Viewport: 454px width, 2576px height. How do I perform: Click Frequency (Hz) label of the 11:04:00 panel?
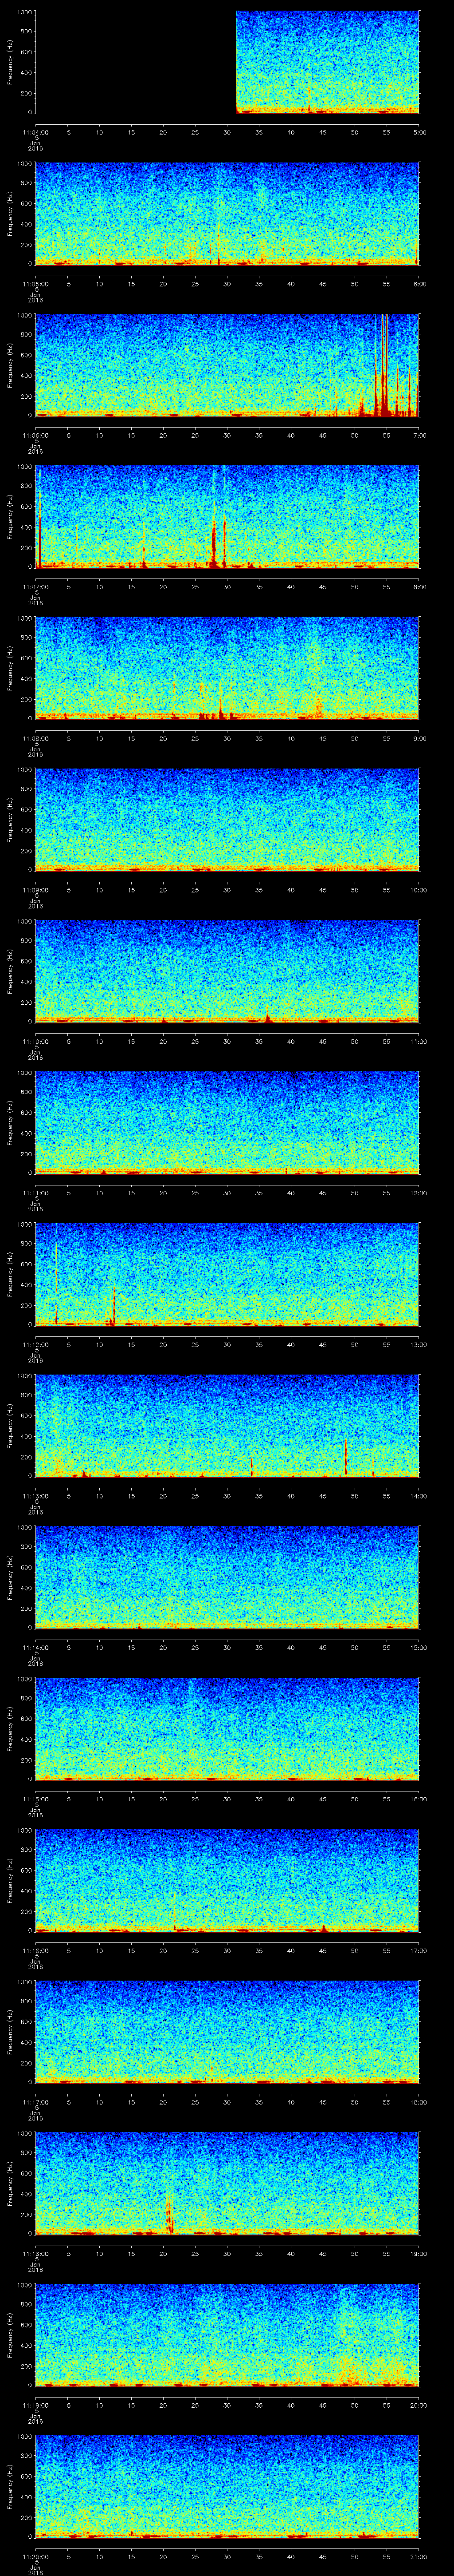click(10, 62)
